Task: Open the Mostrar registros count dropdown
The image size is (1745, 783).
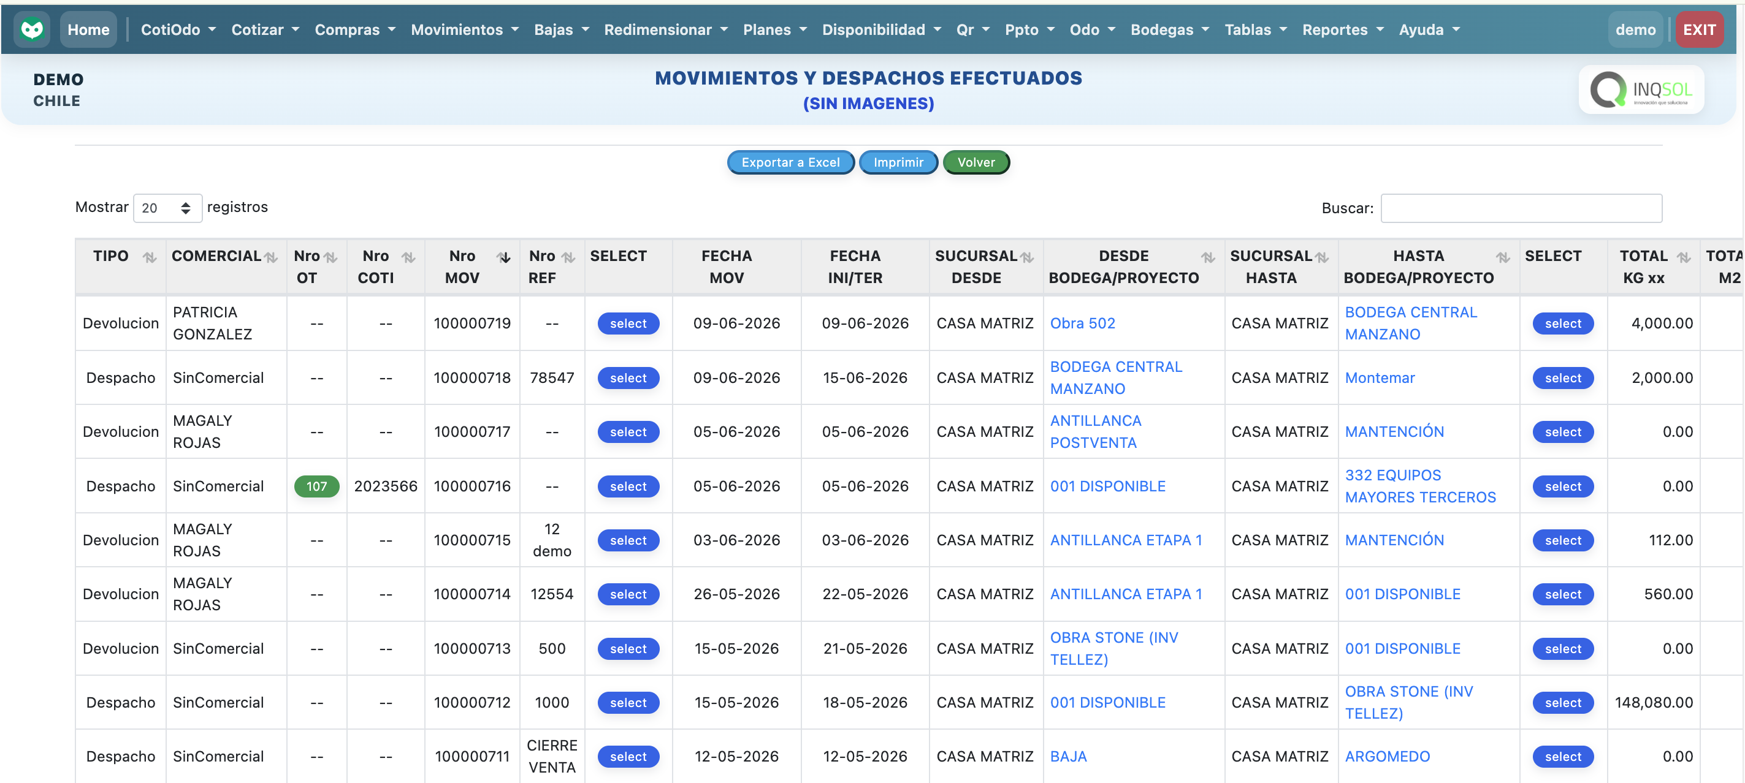Action: (167, 208)
